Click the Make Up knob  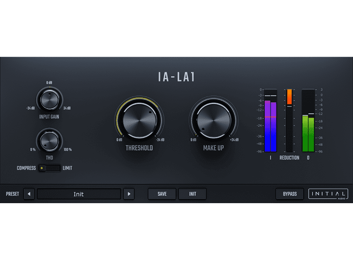[213, 120]
